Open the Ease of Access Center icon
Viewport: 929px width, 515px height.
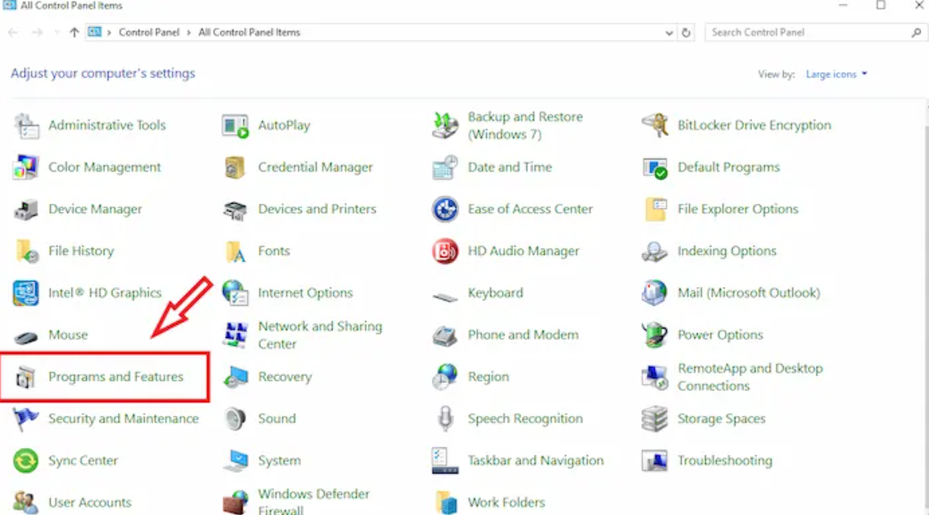[x=445, y=209]
